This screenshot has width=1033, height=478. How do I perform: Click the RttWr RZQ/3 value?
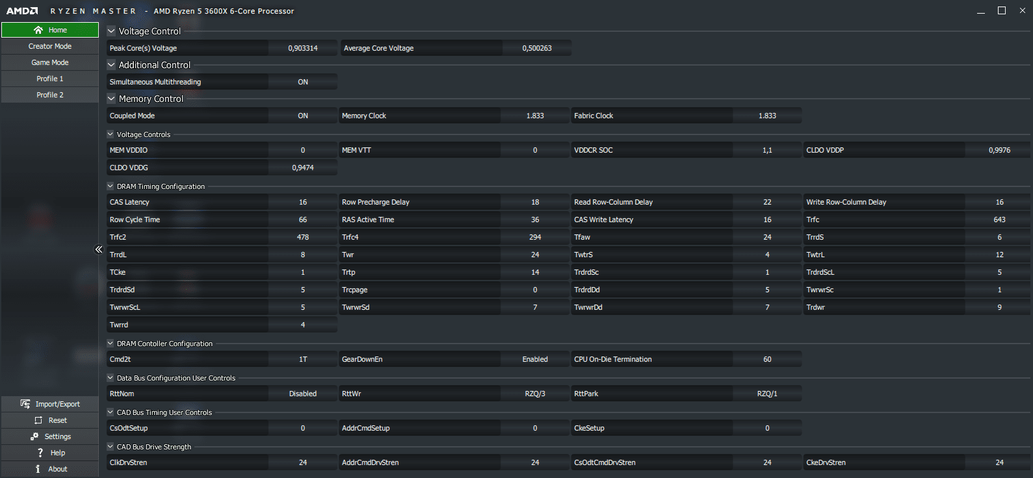tap(535, 394)
